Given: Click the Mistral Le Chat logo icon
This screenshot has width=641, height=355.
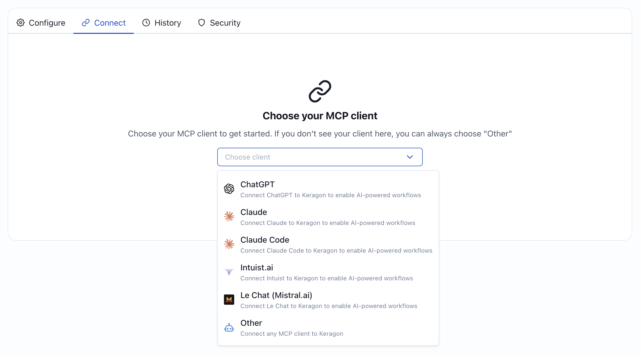Looking at the screenshot, I should tap(229, 300).
